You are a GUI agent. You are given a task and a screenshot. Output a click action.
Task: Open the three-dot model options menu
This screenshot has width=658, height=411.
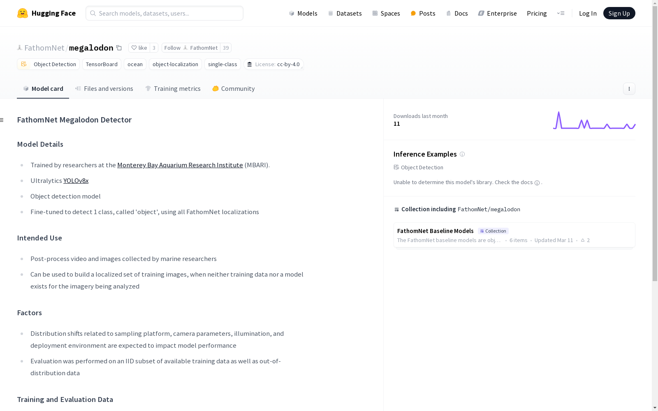[629, 89]
